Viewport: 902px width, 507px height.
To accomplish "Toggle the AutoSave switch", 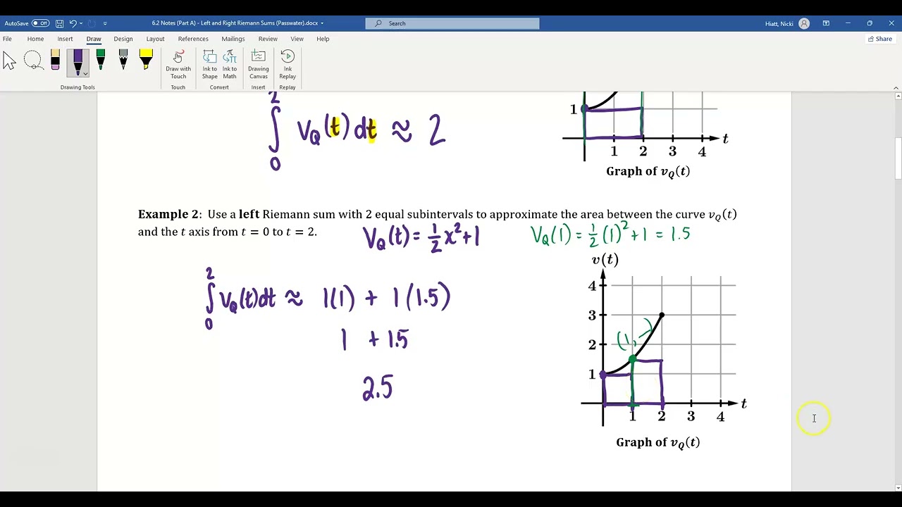I will click(x=40, y=23).
